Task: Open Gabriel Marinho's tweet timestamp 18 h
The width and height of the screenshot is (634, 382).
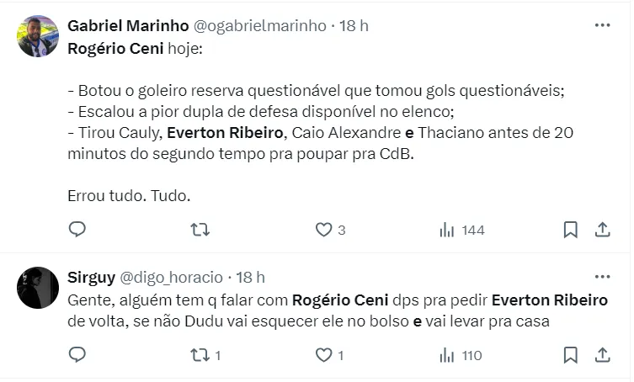Action: 354,25
